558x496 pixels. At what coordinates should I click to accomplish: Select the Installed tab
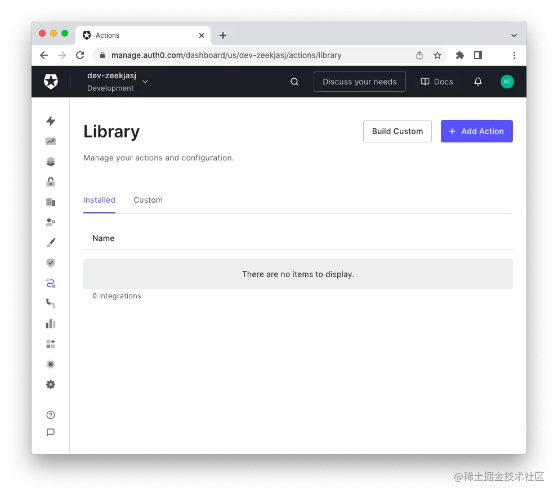(x=99, y=200)
